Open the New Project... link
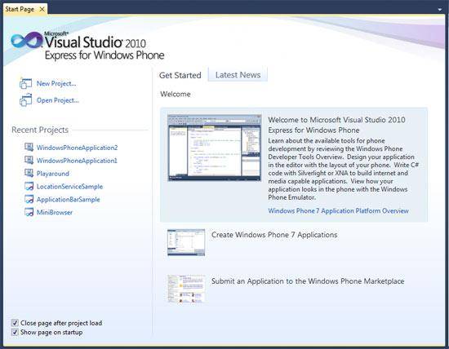The width and height of the screenshot is (449, 349). pyautogui.click(x=56, y=83)
